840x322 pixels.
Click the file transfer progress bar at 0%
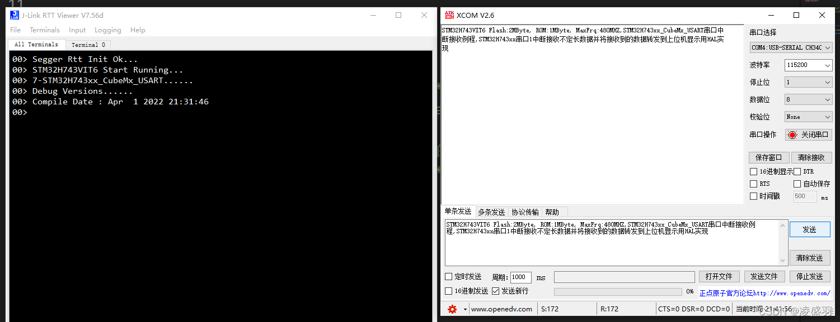(x=618, y=292)
